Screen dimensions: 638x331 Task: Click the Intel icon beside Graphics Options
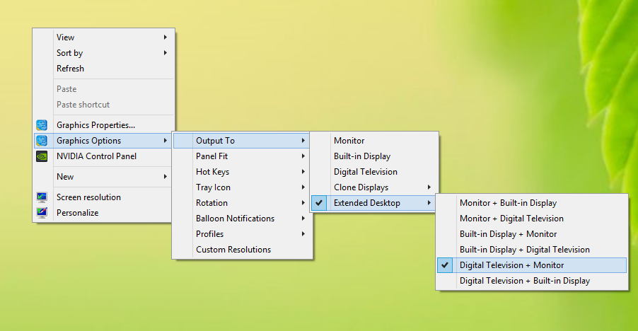(42, 141)
